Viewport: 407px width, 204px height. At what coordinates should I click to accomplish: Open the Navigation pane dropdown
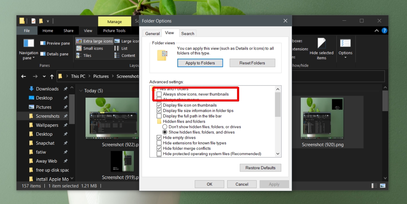[28, 50]
